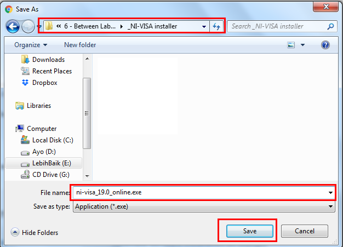
Task: Click the navigation pane scrollbar thumb
Action: click(x=87, y=113)
